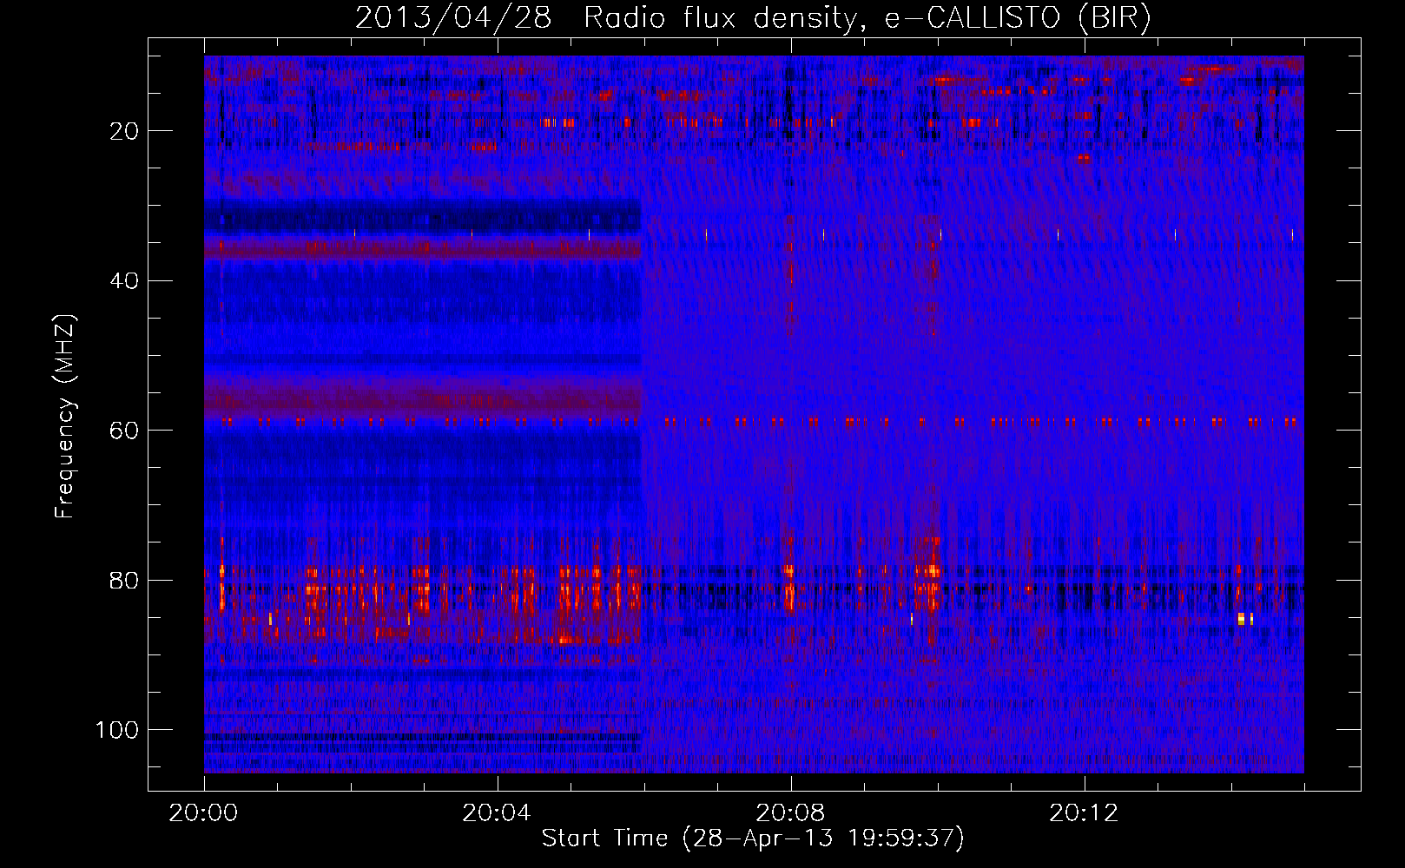
Task: Click the 20:08 time tick label
Action: [790, 813]
